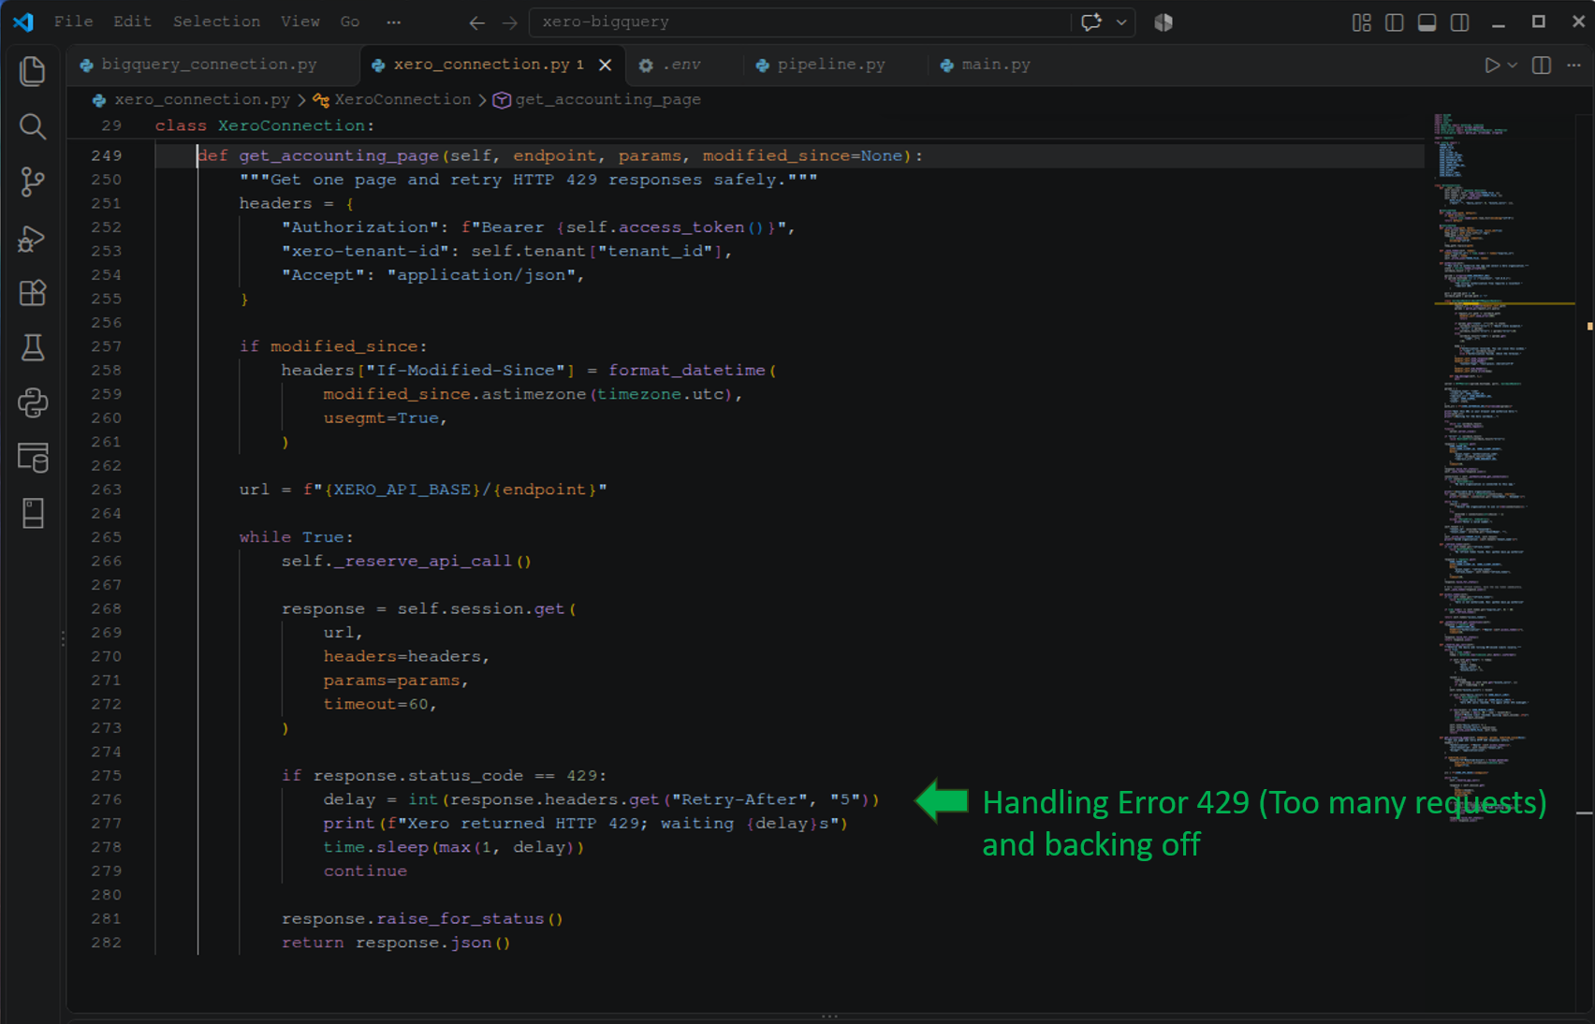Toggle the bottom panel visibility
This screenshot has width=1595, height=1024.
click(x=1427, y=22)
